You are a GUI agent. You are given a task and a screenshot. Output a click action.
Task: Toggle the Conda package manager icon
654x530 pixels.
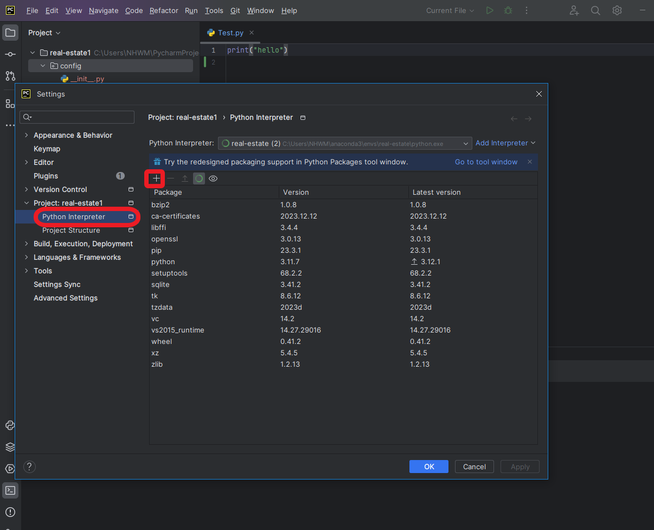coord(199,178)
